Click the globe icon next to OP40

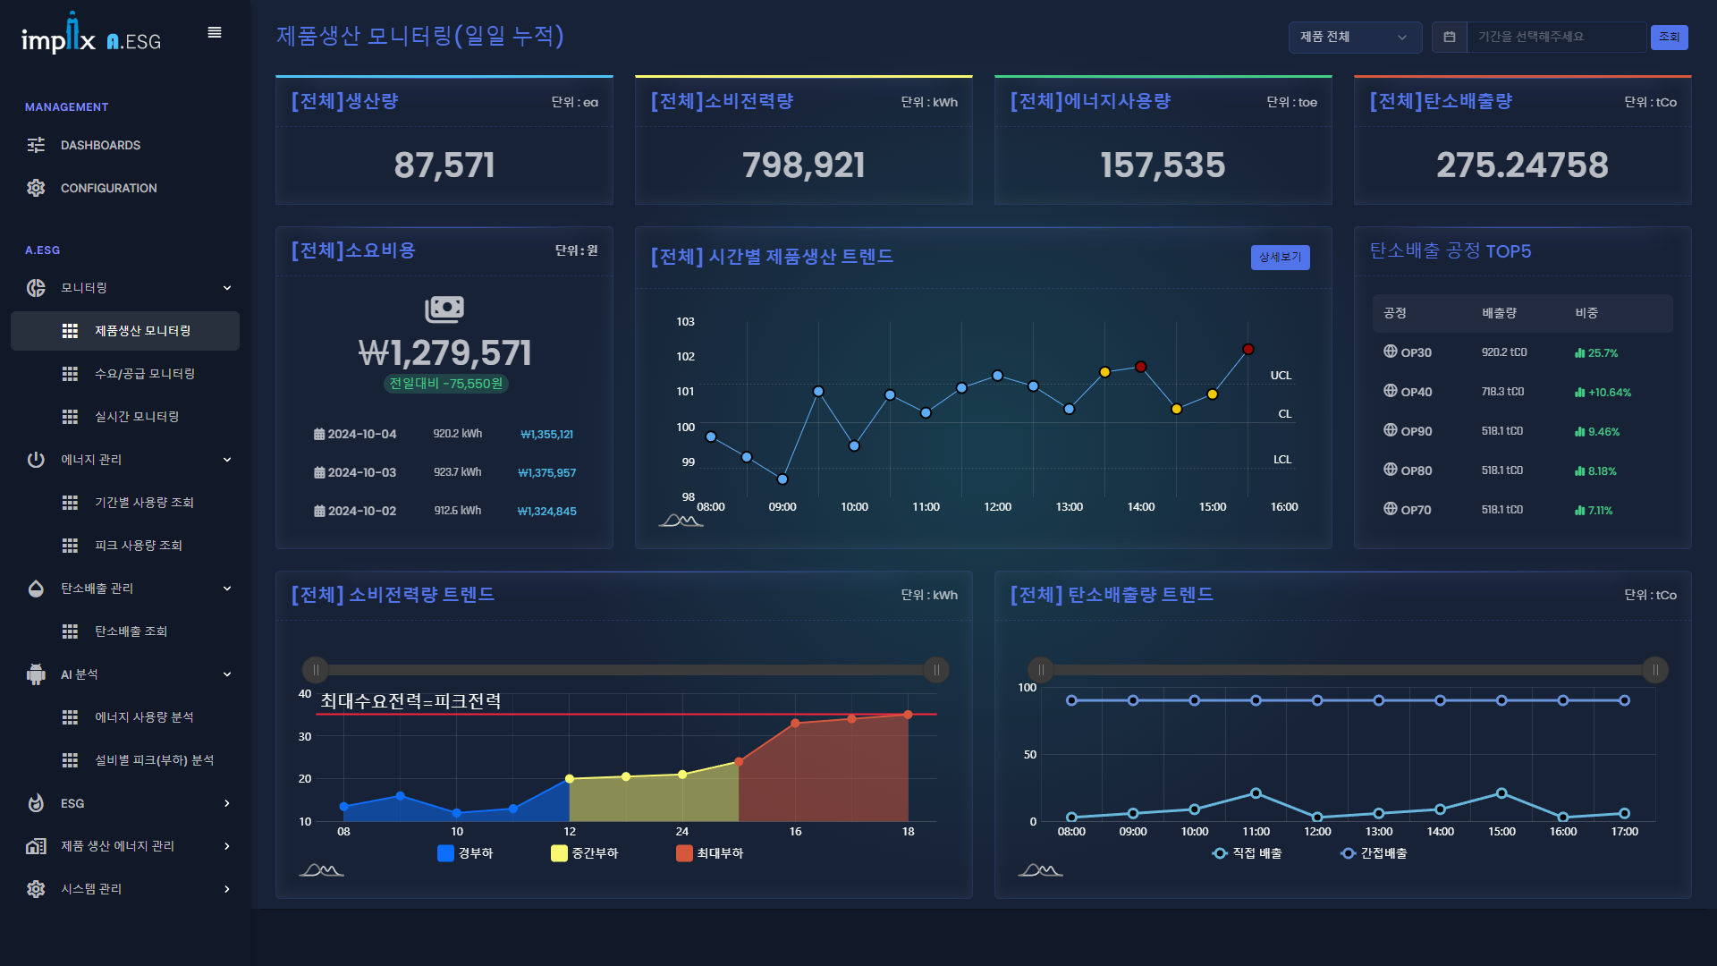pos(1391,391)
